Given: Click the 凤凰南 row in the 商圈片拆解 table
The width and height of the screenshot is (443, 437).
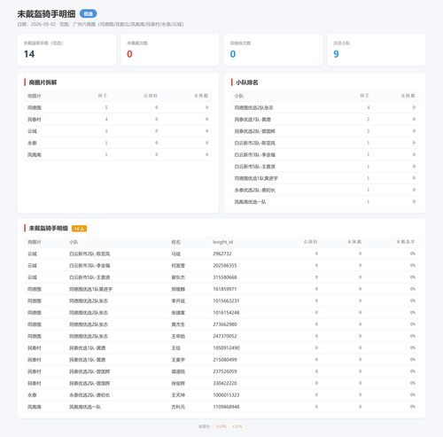Looking at the screenshot, I should coord(118,154).
